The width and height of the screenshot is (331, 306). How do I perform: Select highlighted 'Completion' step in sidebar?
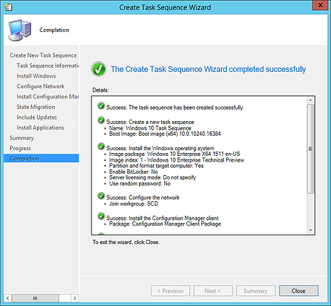coord(41,159)
